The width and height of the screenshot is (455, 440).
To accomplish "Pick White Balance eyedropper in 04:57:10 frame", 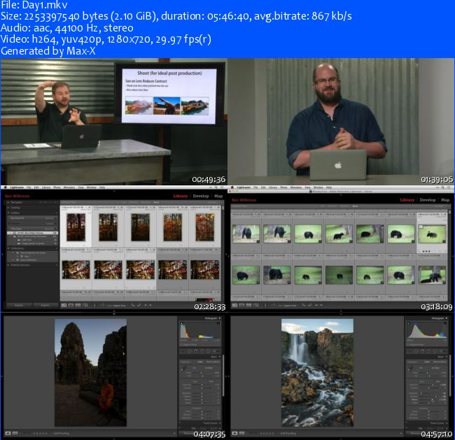I will click(410, 369).
